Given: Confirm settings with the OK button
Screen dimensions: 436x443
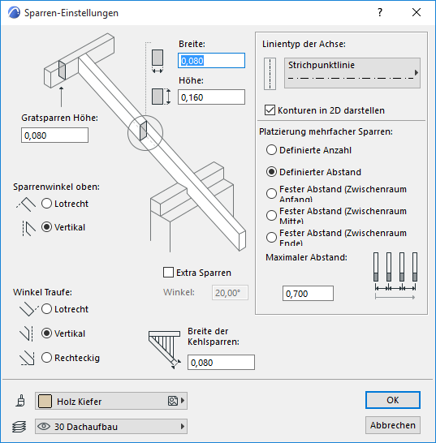Looking at the screenshot, I should tap(393, 400).
